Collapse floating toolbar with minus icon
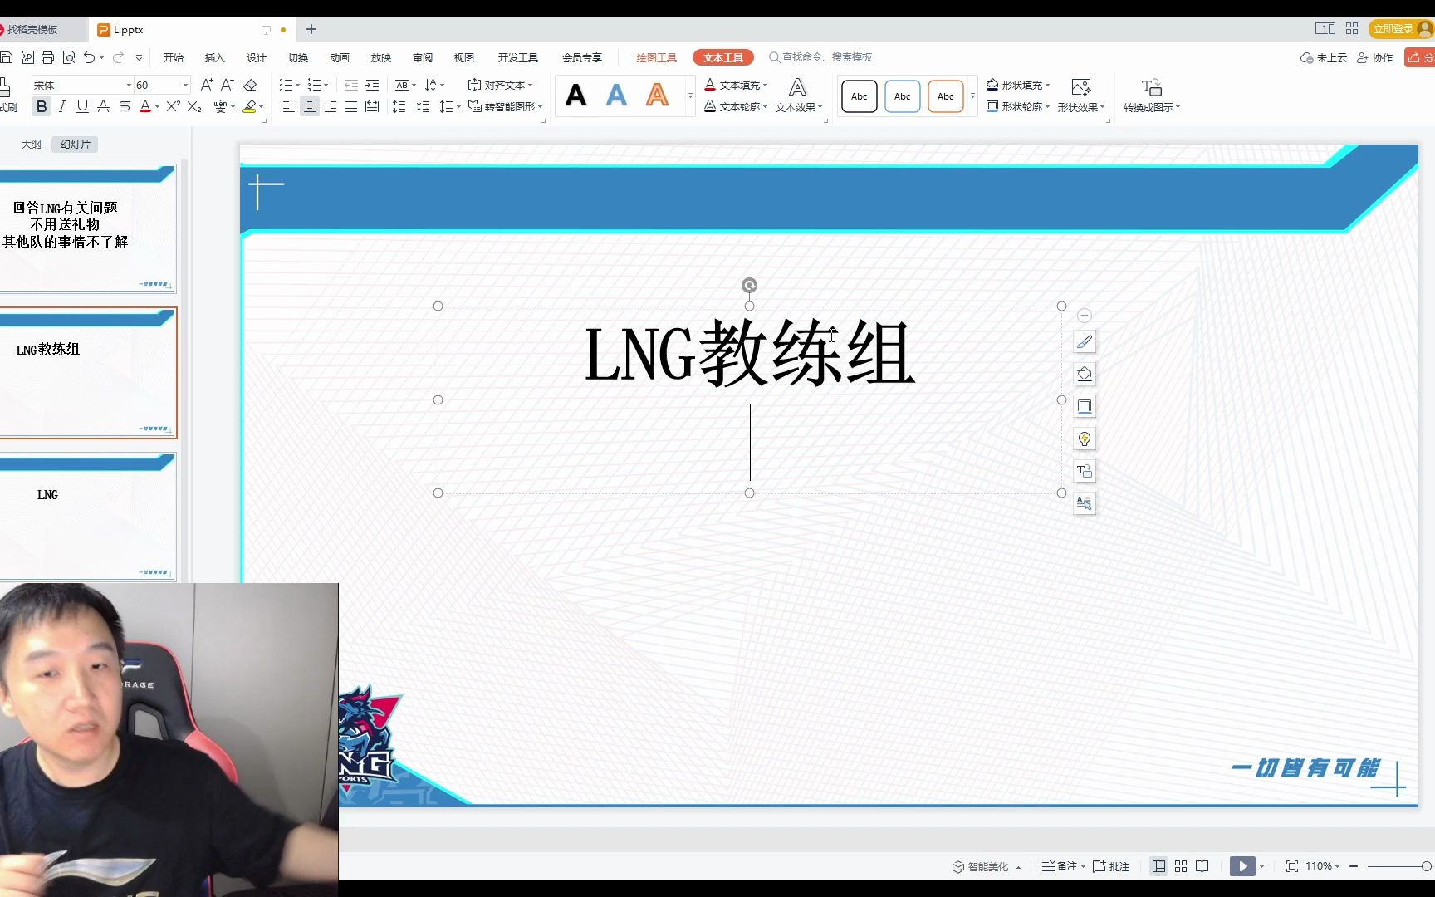1435x897 pixels. pyautogui.click(x=1085, y=316)
